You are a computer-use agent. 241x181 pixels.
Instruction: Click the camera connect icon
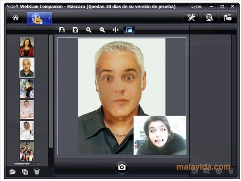tap(228, 18)
